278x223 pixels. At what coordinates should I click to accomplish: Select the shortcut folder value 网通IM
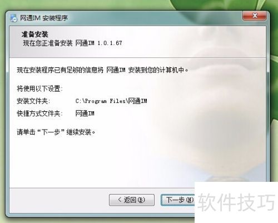[x=85, y=113]
